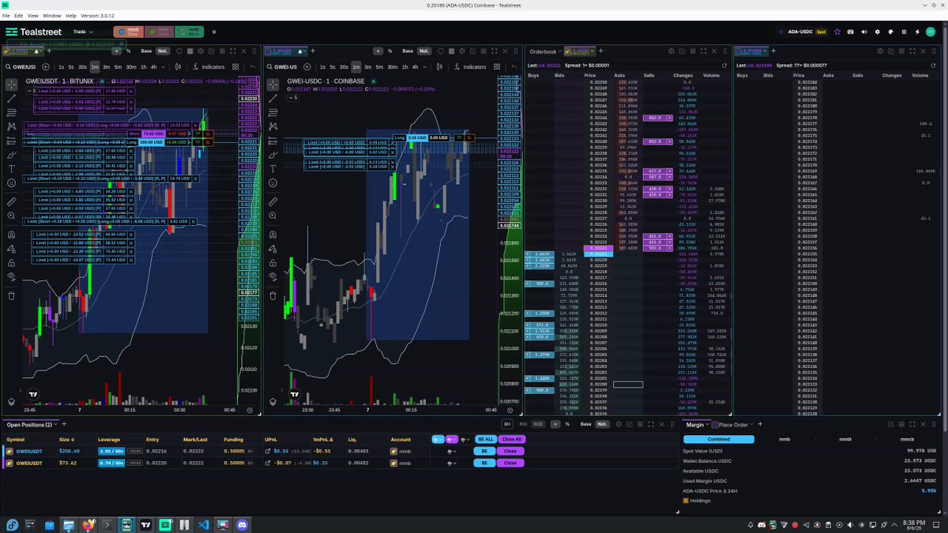The width and height of the screenshot is (948, 533).
Task: Open the theme palette icon in header
Action: pos(890,32)
